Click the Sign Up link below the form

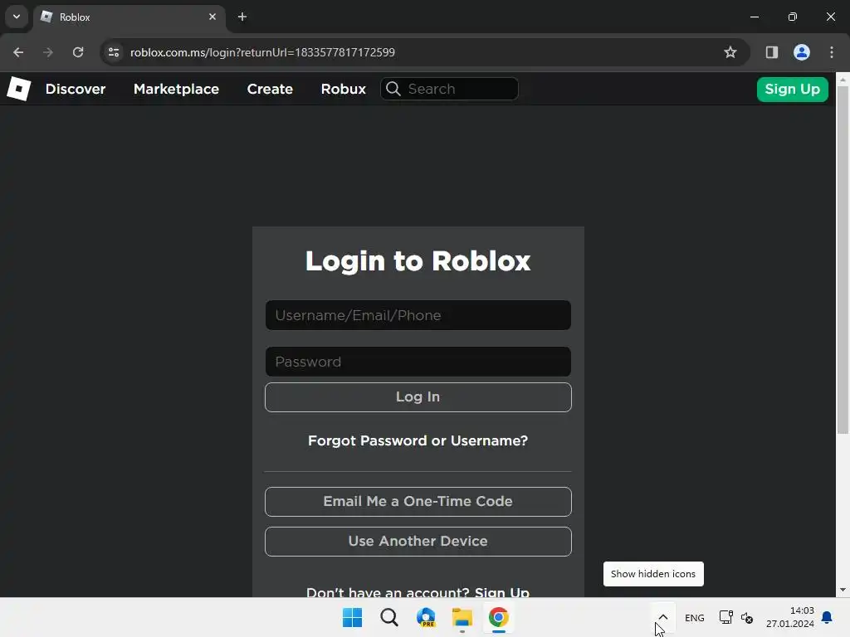(x=502, y=592)
